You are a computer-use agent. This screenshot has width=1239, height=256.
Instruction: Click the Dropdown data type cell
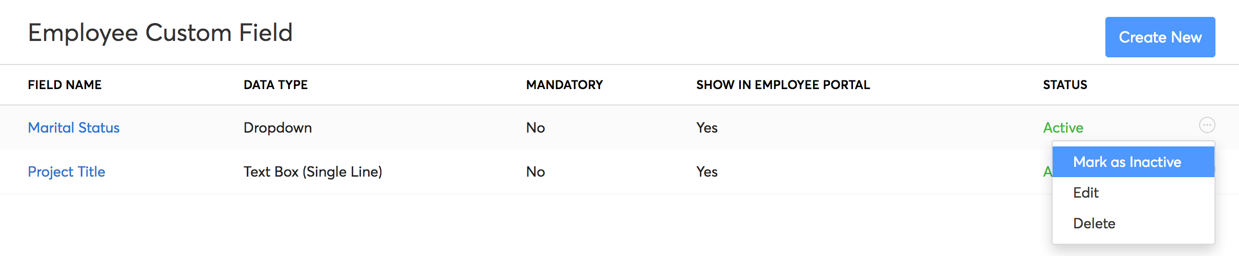(x=277, y=127)
